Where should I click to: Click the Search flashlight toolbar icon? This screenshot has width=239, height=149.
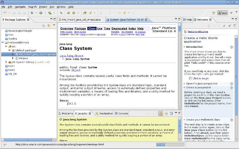tap(91, 13)
